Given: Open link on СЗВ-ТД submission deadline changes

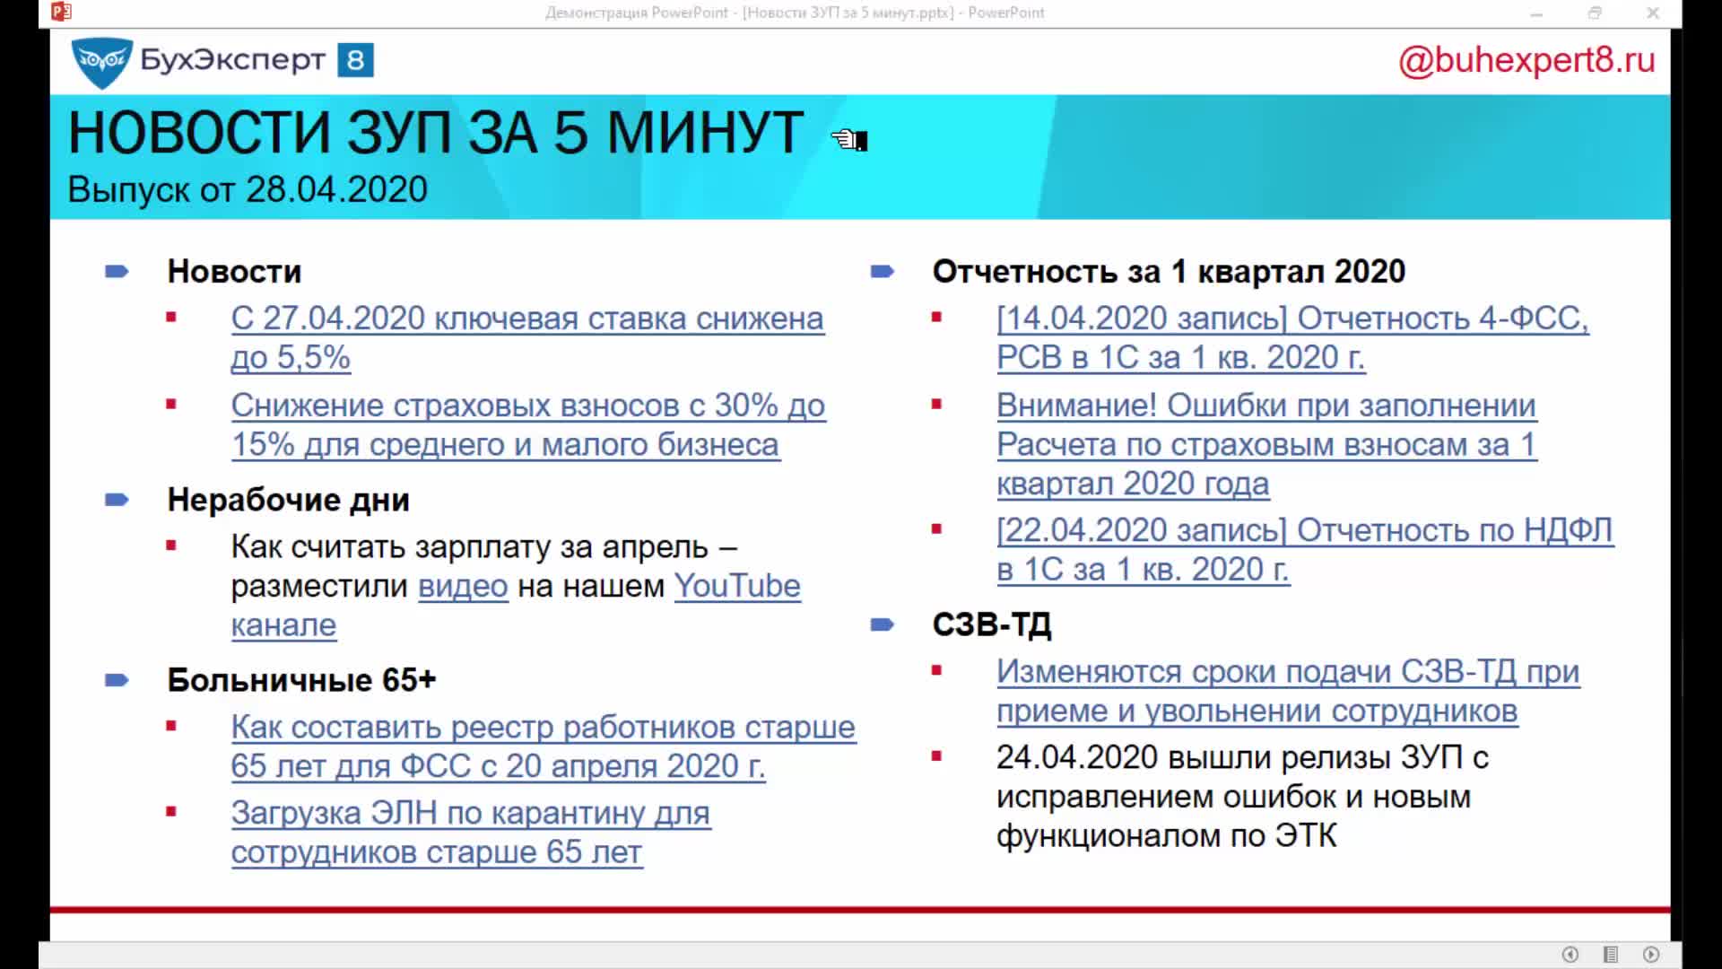Looking at the screenshot, I should coord(1287,672).
